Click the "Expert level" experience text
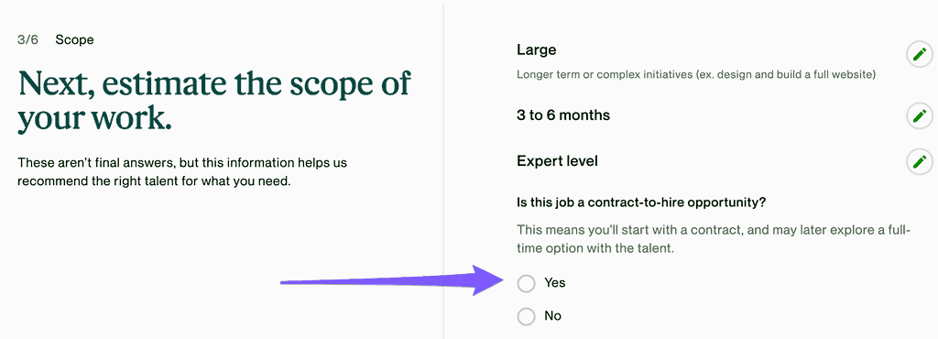 pos(557,161)
